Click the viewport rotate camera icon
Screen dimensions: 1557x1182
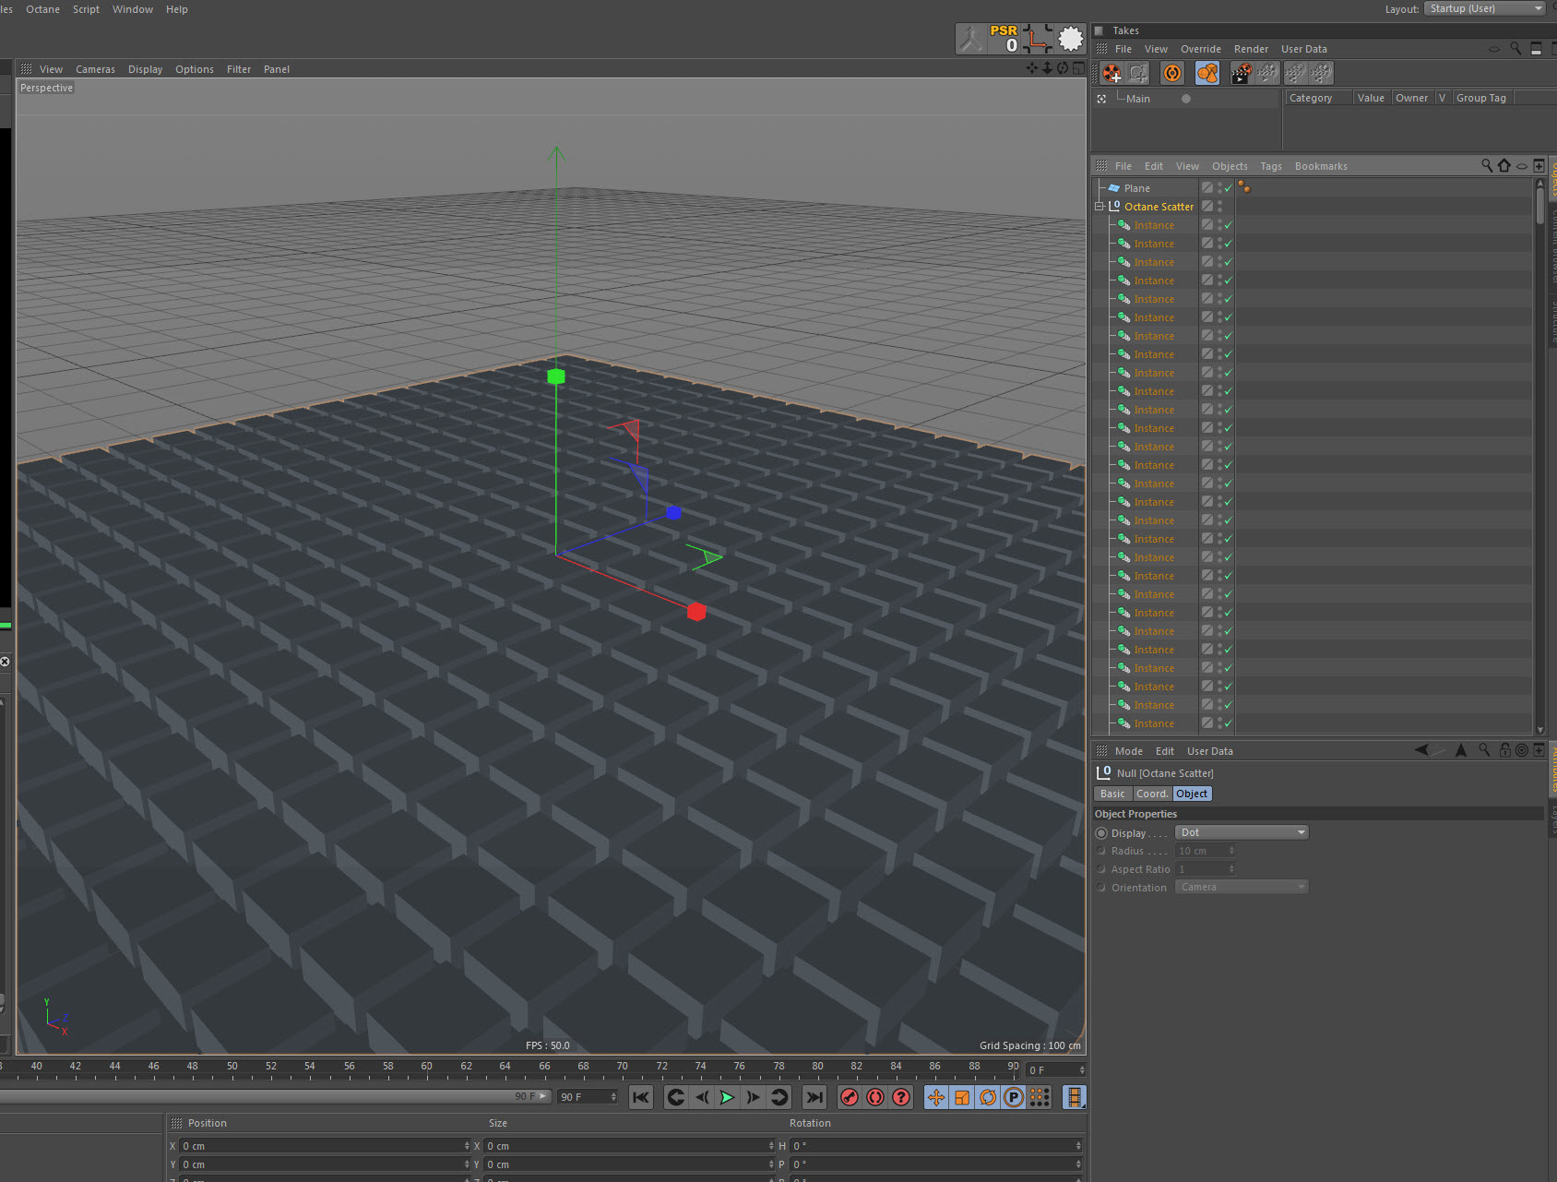(x=1063, y=68)
